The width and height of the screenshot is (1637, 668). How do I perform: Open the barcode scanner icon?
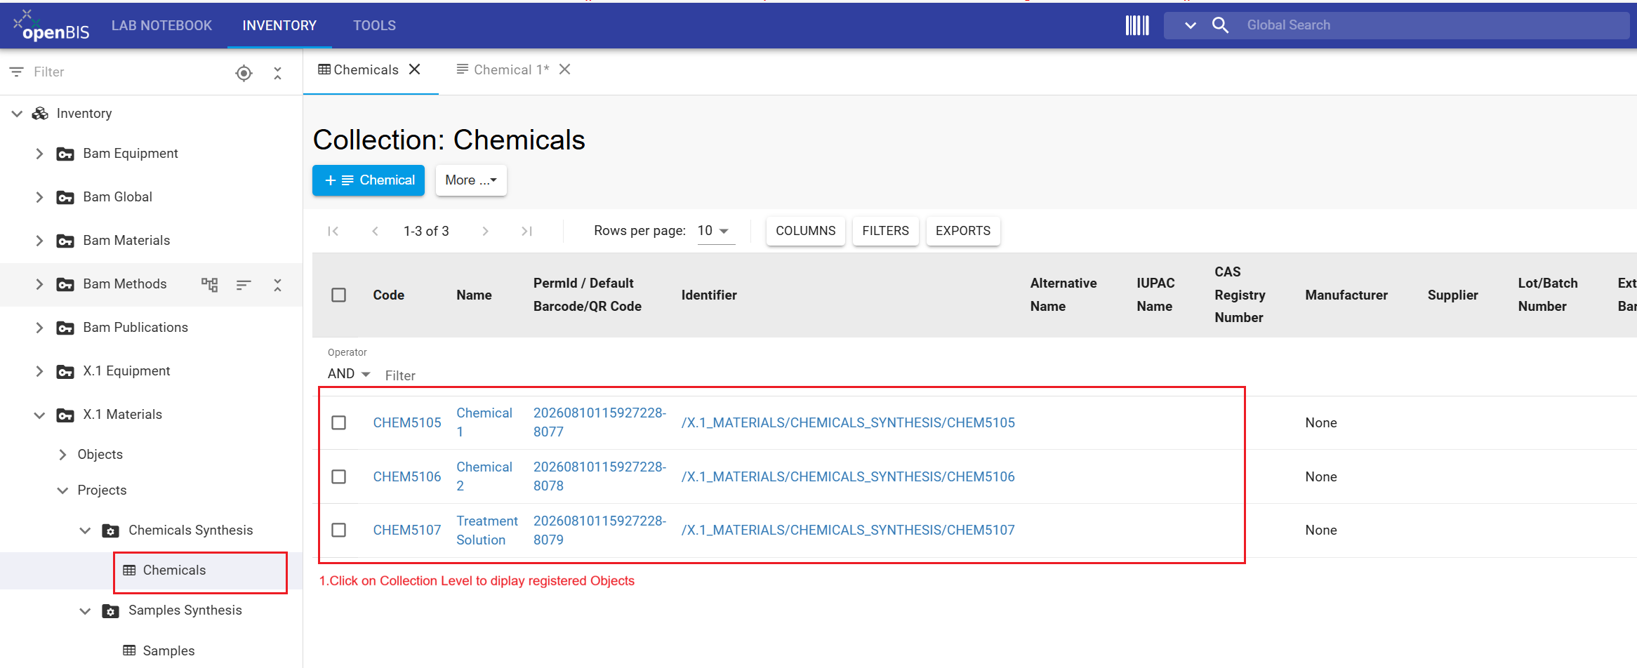1136,25
